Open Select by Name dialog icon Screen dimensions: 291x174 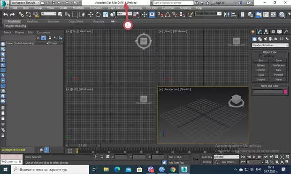(x=68, y=14)
